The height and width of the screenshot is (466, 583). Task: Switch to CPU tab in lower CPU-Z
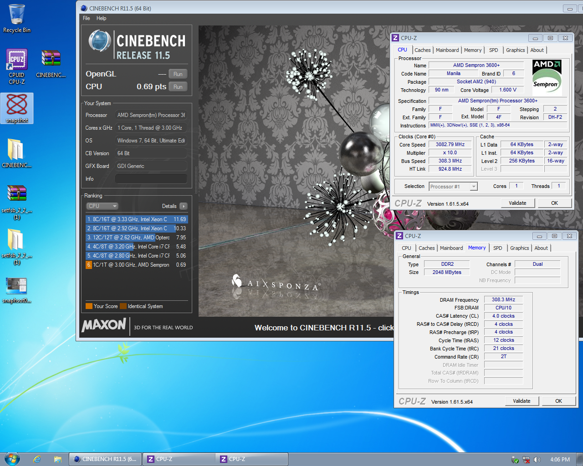point(407,248)
